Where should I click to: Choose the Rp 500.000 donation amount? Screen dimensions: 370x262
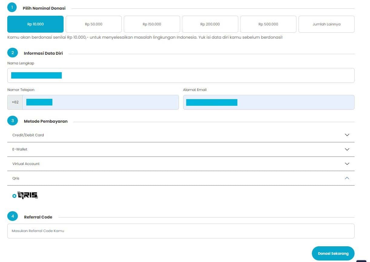click(268, 24)
